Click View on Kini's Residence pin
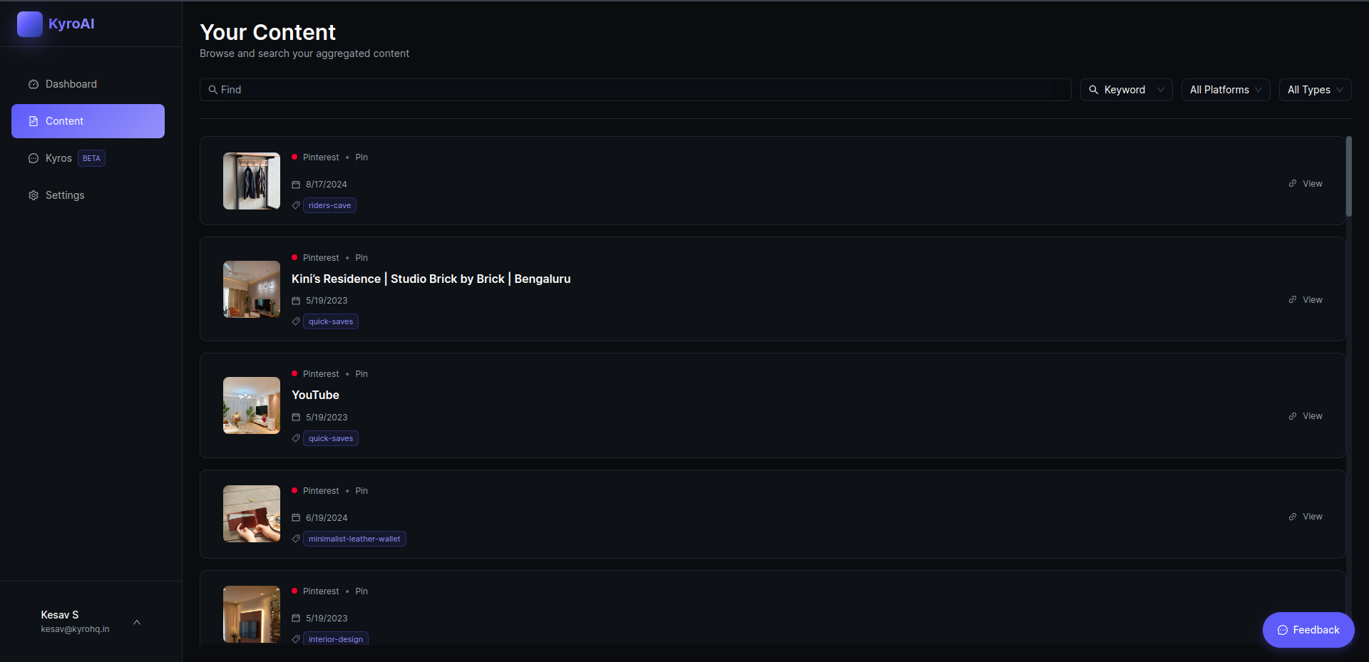Viewport: 1369px width, 662px height. pos(1312,299)
